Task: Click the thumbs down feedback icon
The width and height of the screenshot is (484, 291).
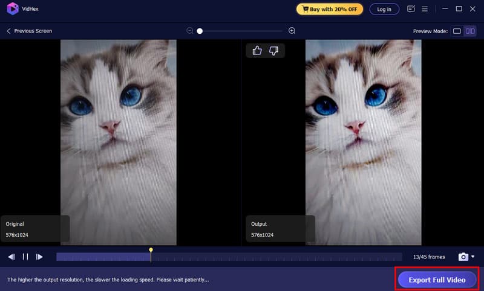Action: pos(273,51)
